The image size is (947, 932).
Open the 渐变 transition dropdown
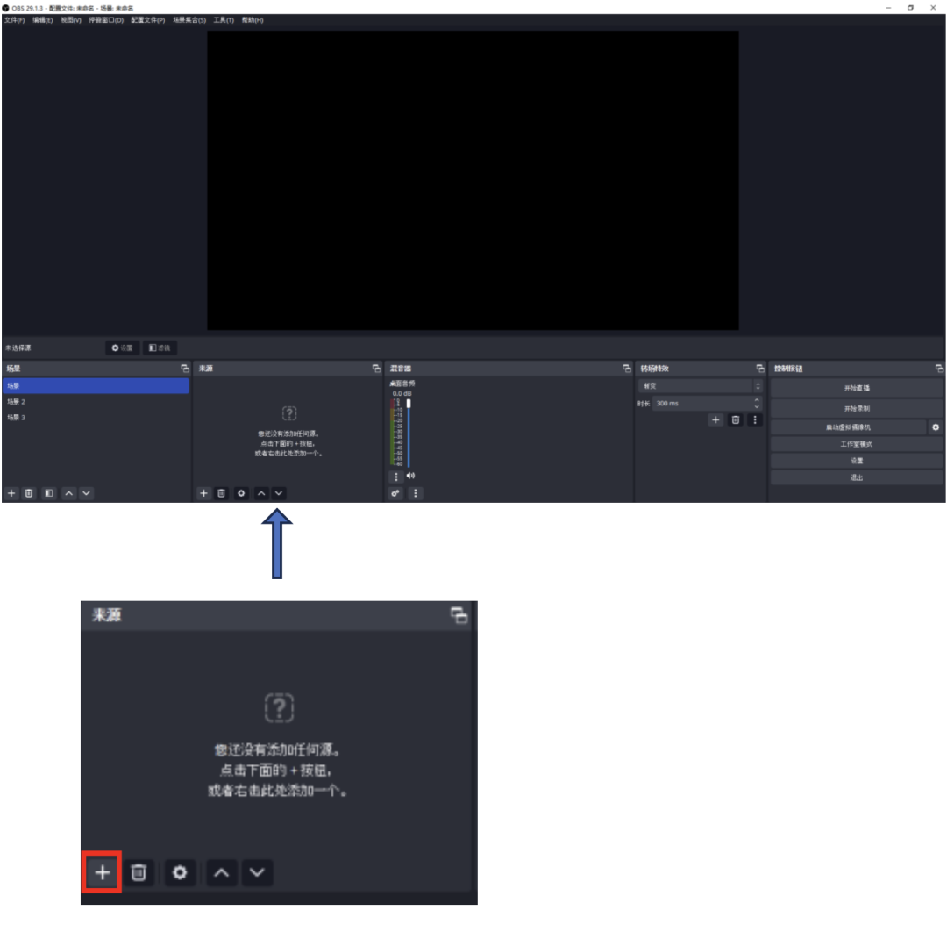pyautogui.click(x=700, y=386)
